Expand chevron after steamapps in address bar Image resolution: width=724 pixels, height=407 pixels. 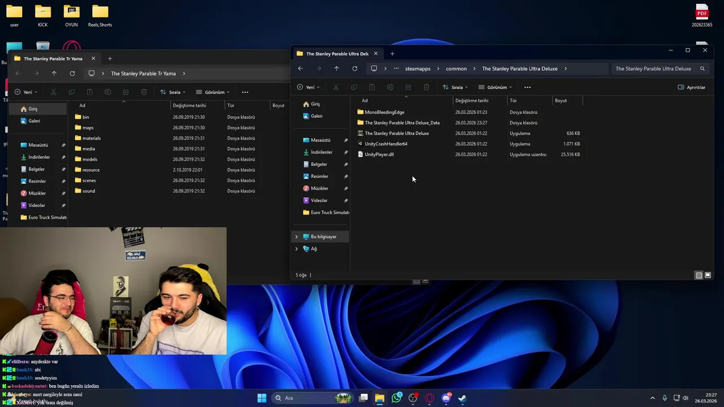[438, 68]
